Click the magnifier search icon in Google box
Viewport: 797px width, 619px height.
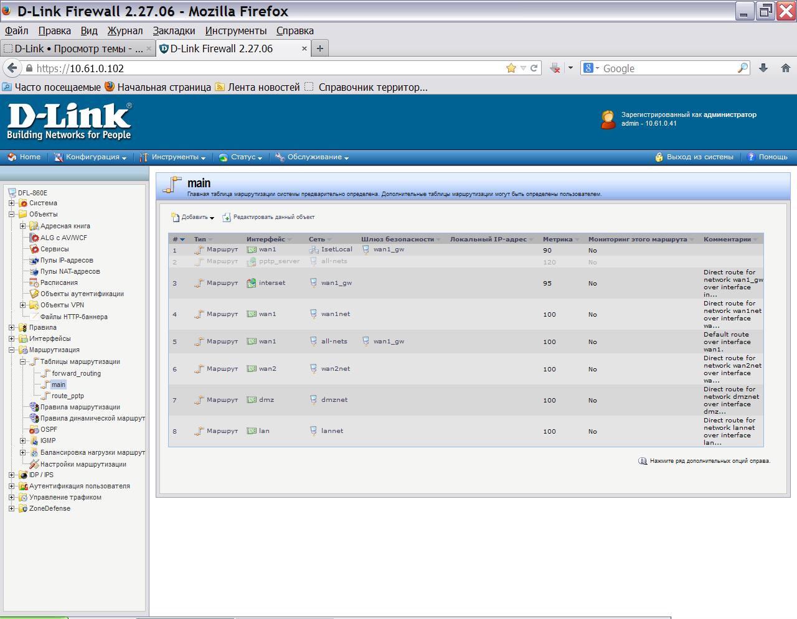tap(743, 68)
